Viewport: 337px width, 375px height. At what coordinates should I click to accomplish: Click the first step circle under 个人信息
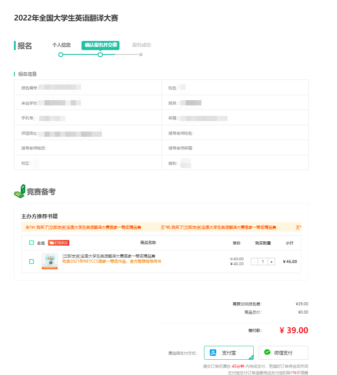pos(61,54)
